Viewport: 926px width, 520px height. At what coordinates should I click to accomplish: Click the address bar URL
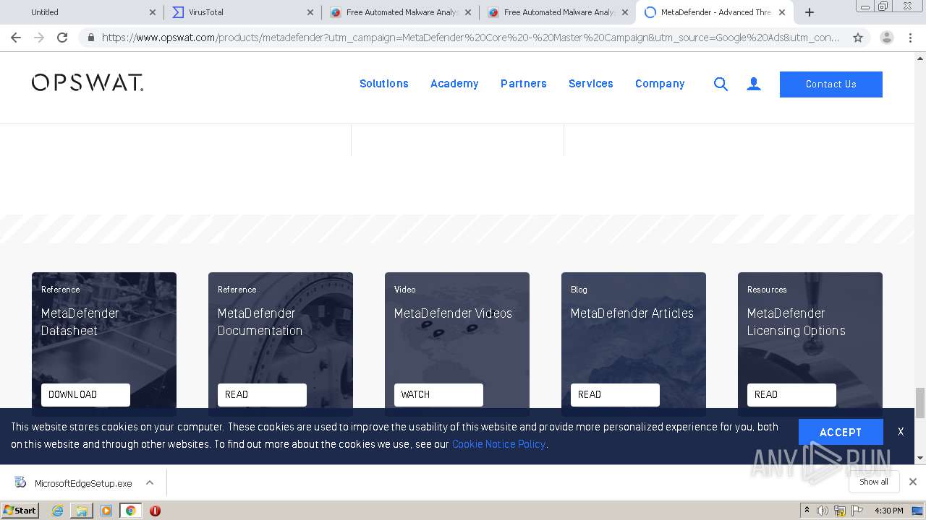pyautogui.click(x=470, y=38)
